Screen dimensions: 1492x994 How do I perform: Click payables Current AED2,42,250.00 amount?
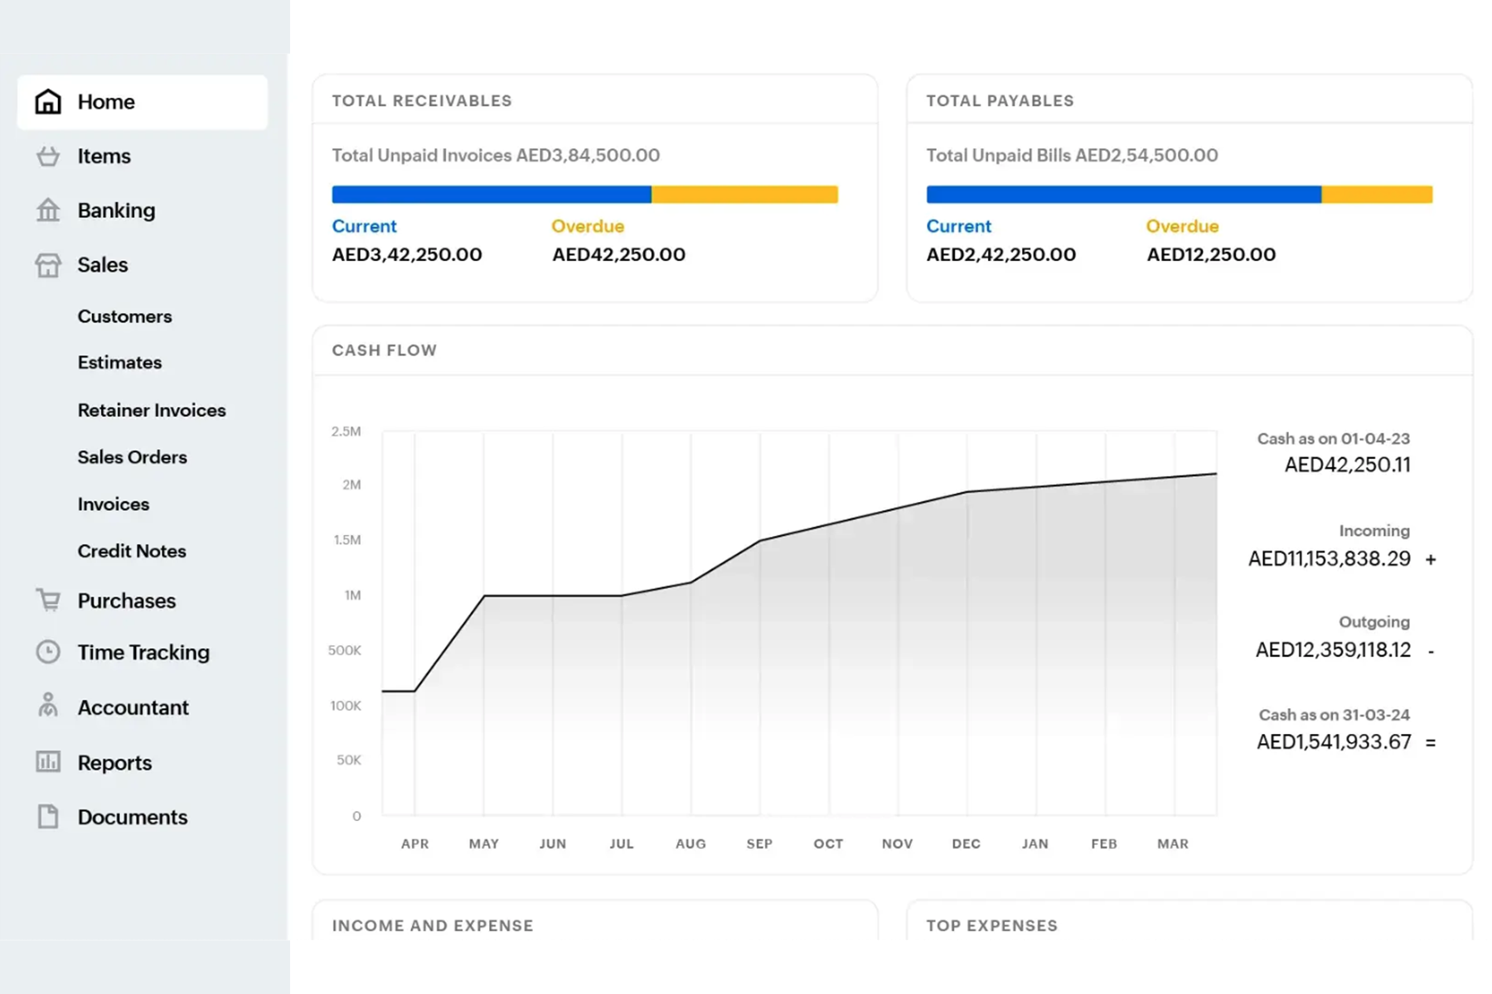(x=1001, y=254)
